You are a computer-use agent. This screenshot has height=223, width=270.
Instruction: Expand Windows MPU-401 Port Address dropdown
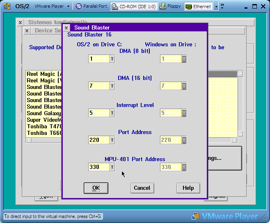coord(184,167)
